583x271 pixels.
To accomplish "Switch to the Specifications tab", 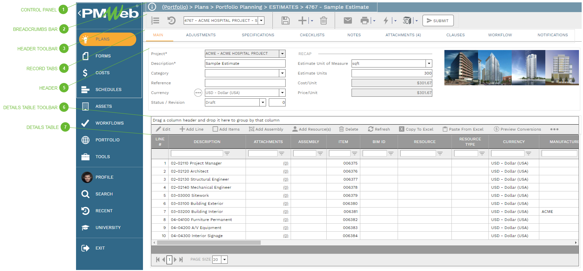I will click(x=258, y=35).
